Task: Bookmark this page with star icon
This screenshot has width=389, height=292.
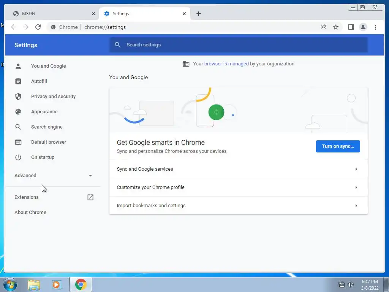Action: click(336, 27)
